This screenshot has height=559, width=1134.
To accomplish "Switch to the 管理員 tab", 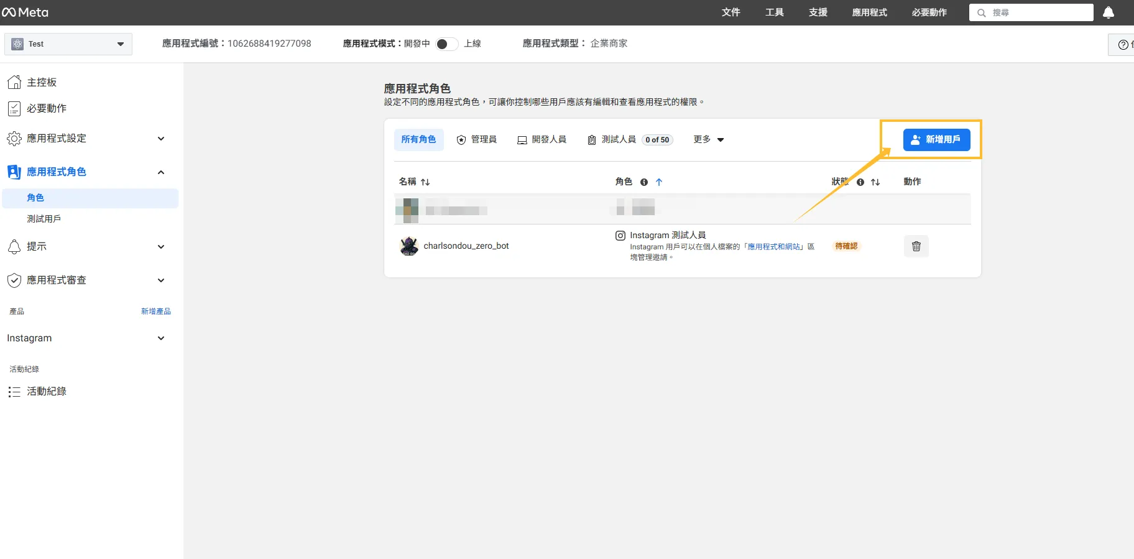I will (477, 139).
